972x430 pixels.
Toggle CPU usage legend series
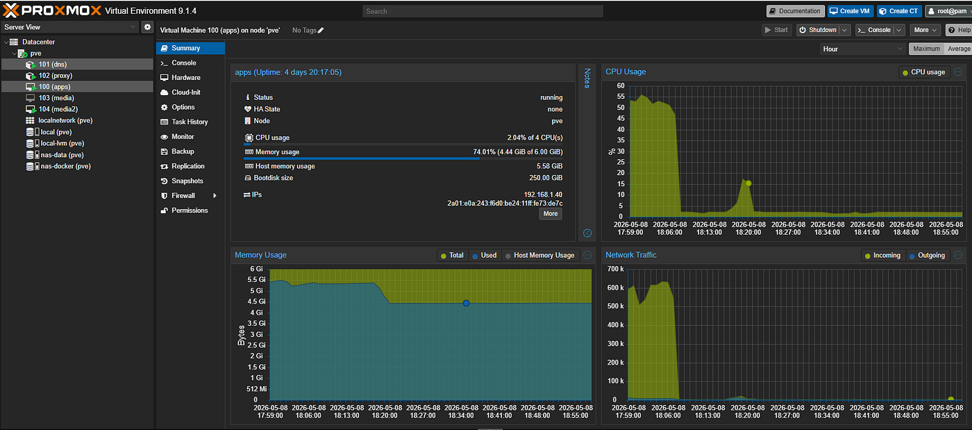point(923,72)
